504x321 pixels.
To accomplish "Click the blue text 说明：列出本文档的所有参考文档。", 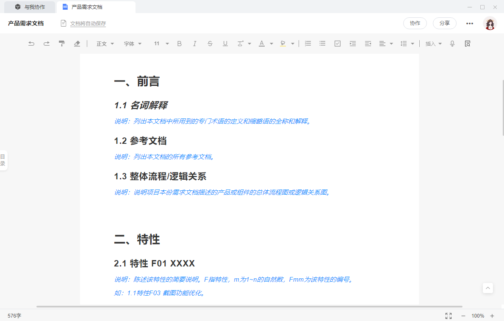I will pyautogui.click(x=165, y=157).
